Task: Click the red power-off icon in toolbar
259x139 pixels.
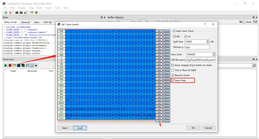Action: click(11, 13)
